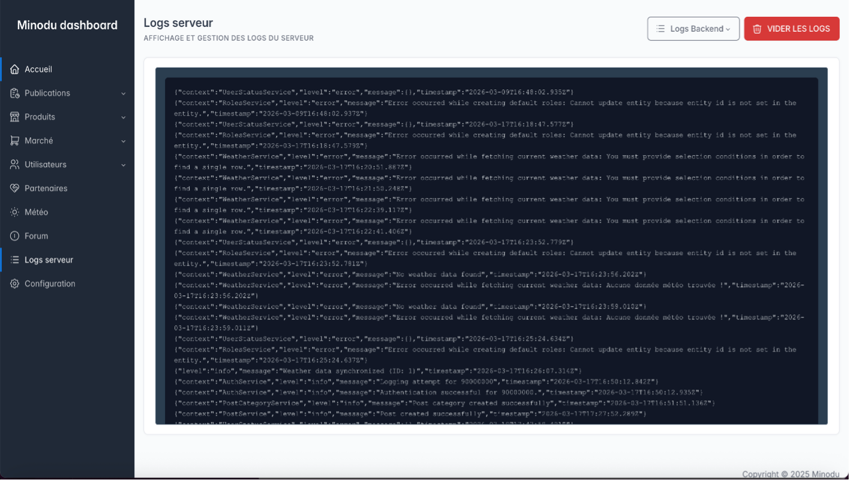Click the subtitle Affichage et gestion des logs
This screenshot has height=481, width=850.
click(229, 38)
